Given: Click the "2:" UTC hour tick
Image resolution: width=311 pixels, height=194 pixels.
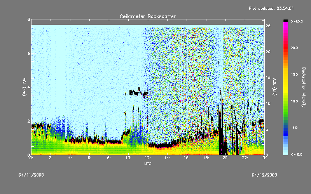Looking at the screenshot, I should pyautogui.click(x=51, y=158).
